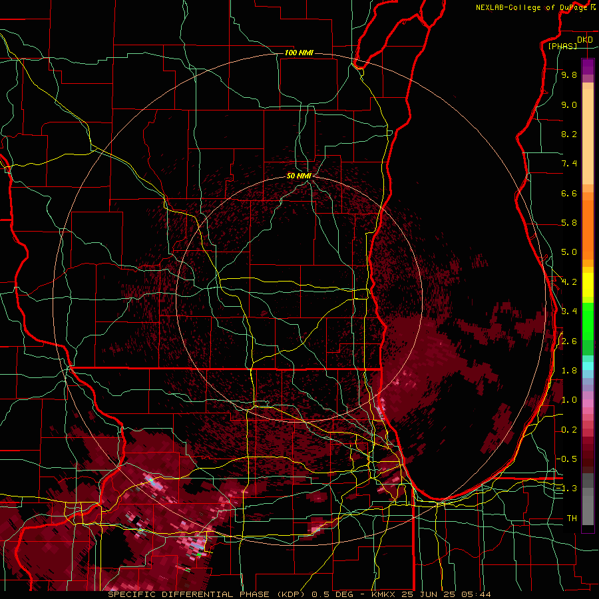Click the 1.8 value on the scale
The image size is (599, 599).
click(569, 371)
